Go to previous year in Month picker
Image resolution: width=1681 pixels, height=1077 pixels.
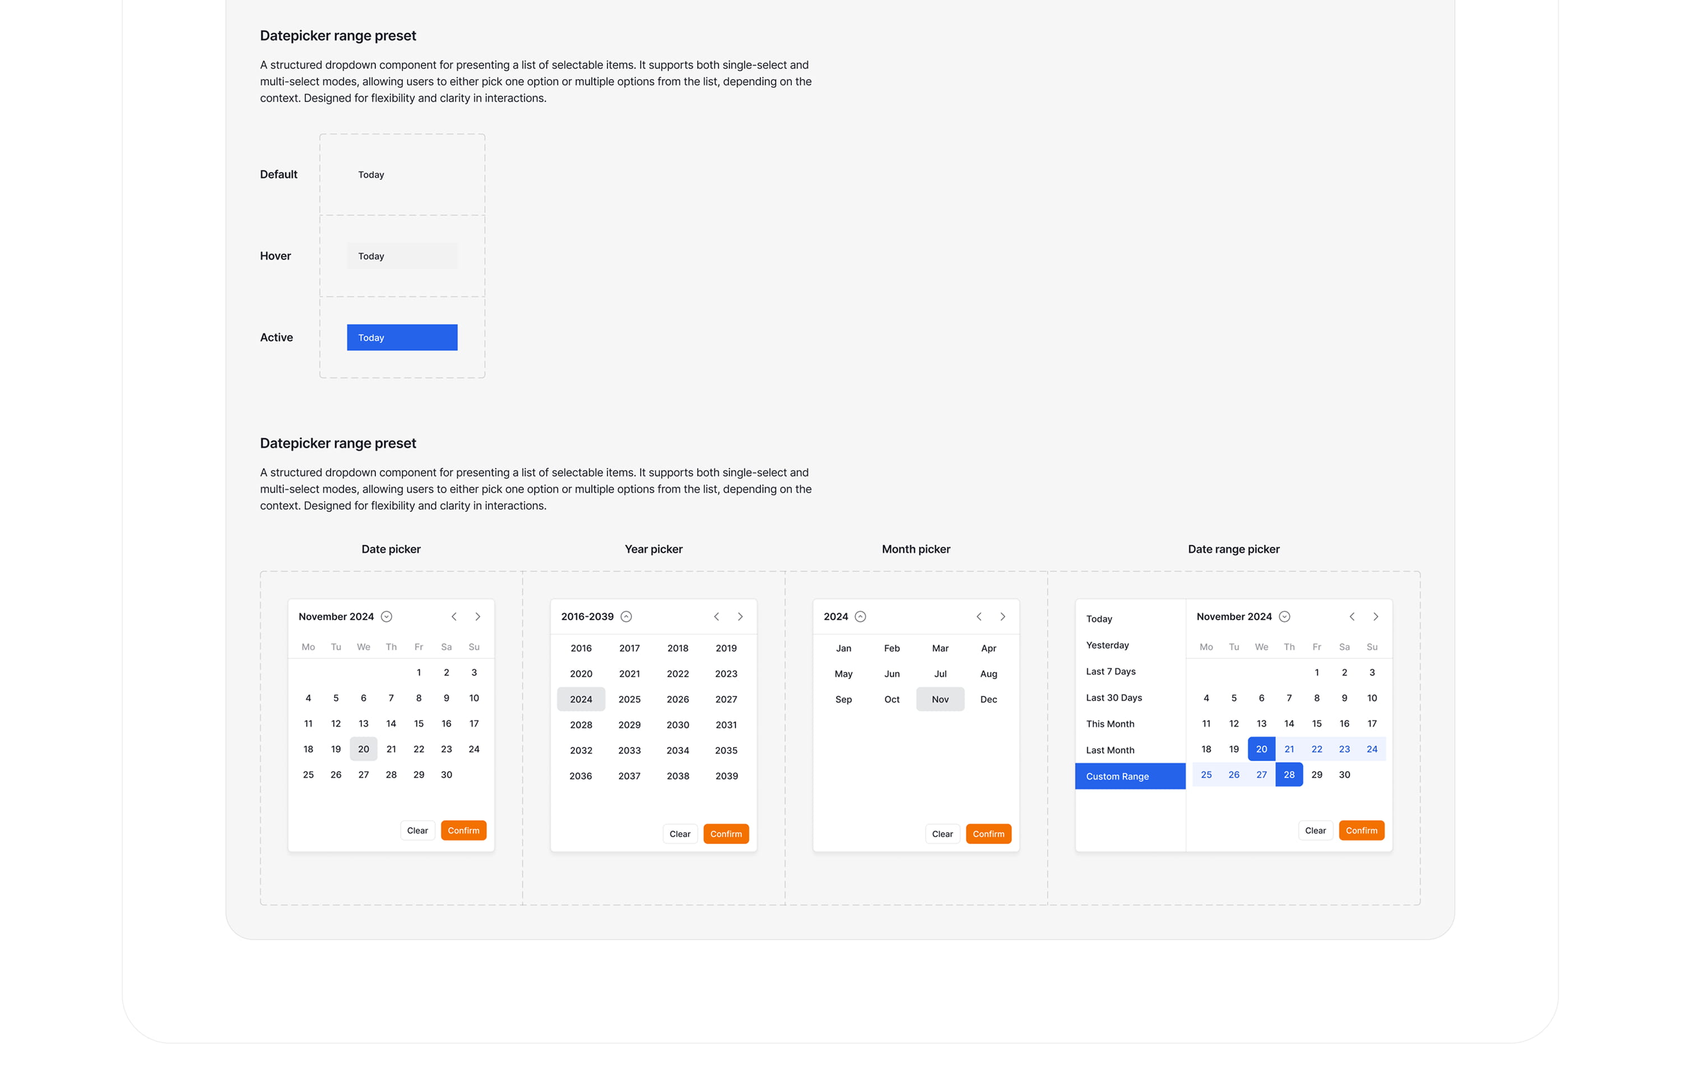[978, 616]
